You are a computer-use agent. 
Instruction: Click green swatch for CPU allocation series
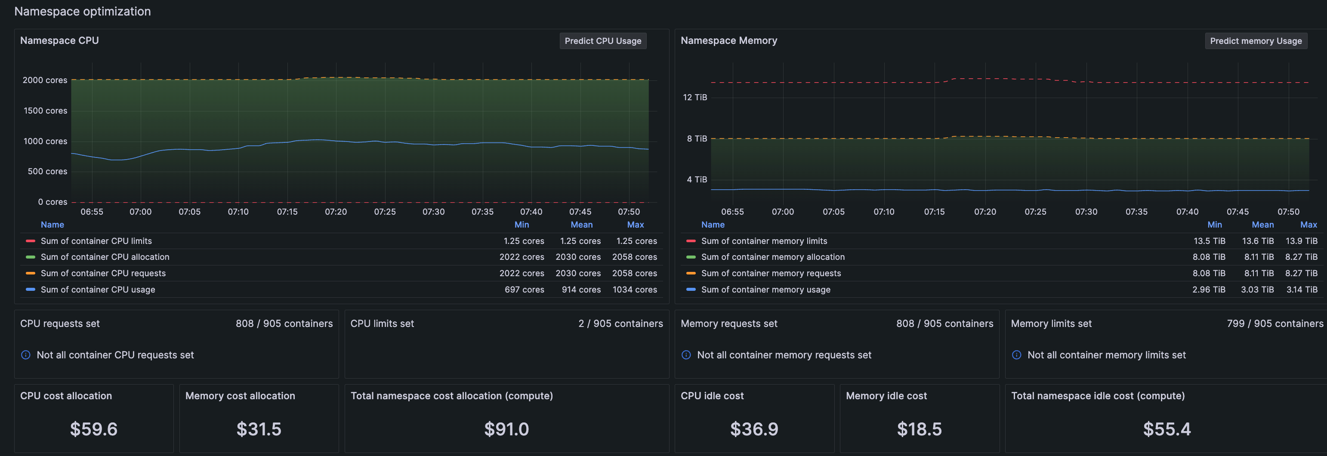[x=31, y=257]
